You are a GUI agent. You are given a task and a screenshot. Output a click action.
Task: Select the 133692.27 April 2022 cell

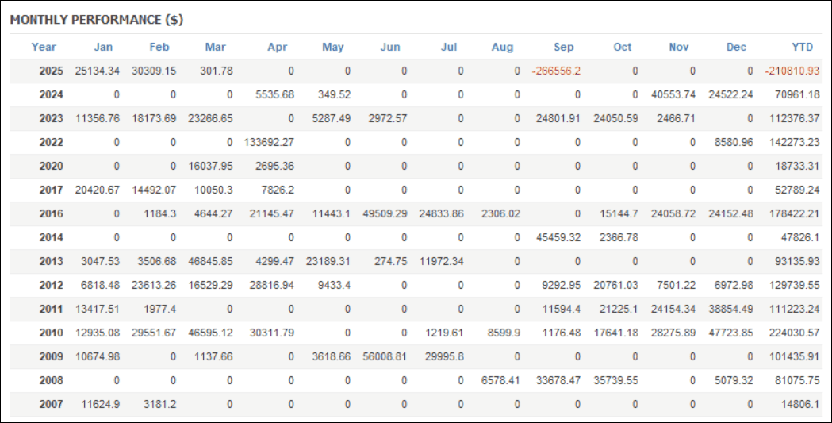pyautogui.click(x=270, y=142)
